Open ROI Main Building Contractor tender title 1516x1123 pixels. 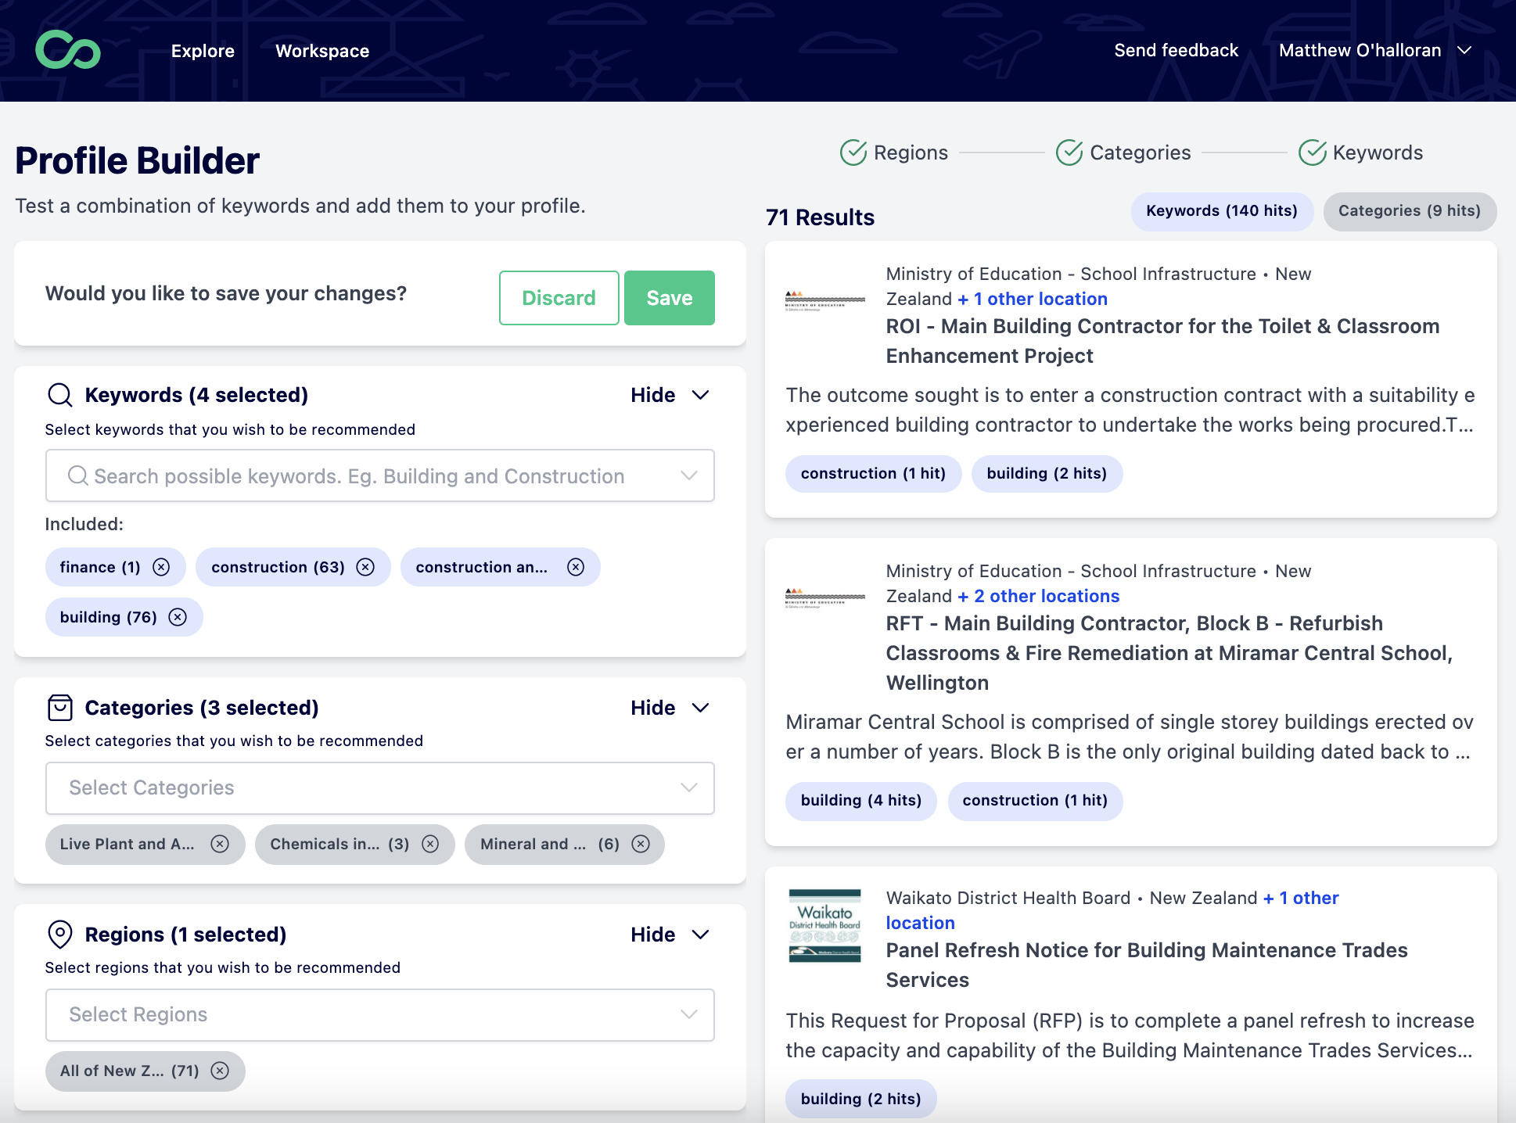pyautogui.click(x=1162, y=341)
